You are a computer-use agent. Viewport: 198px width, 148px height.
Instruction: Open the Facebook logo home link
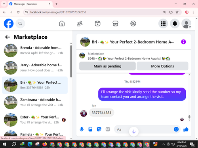click(x=9, y=24)
